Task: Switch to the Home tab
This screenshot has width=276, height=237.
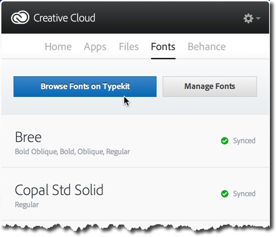Action: point(58,47)
